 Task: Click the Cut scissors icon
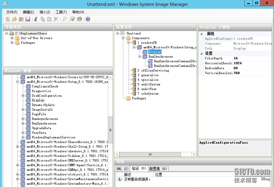point(36,19)
